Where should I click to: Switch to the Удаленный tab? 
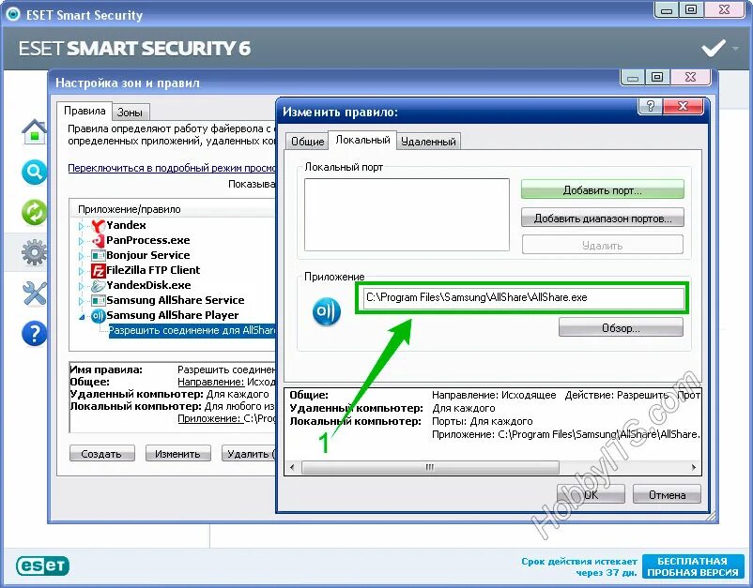click(428, 142)
